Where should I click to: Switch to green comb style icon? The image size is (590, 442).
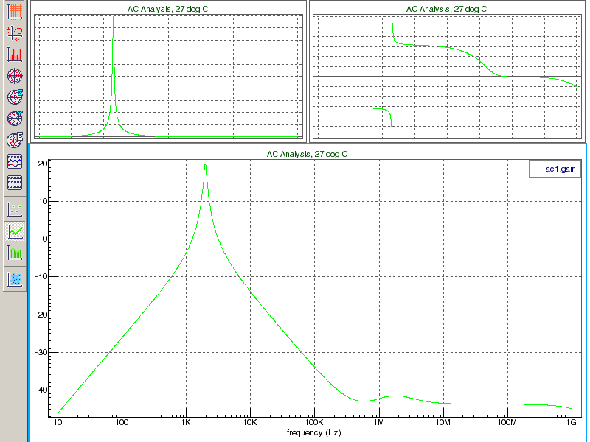pos(15,253)
